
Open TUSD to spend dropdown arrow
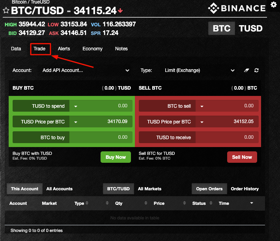(x=76, y=106)
